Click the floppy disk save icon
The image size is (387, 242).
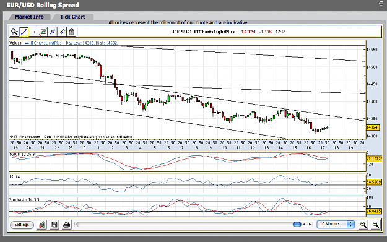pos(54,225)
